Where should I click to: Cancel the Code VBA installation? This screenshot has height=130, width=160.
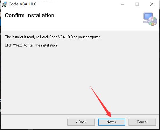142,122
